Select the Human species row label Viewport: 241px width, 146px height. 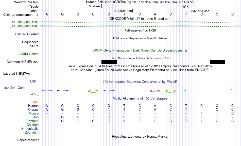[x=33, y=106]
